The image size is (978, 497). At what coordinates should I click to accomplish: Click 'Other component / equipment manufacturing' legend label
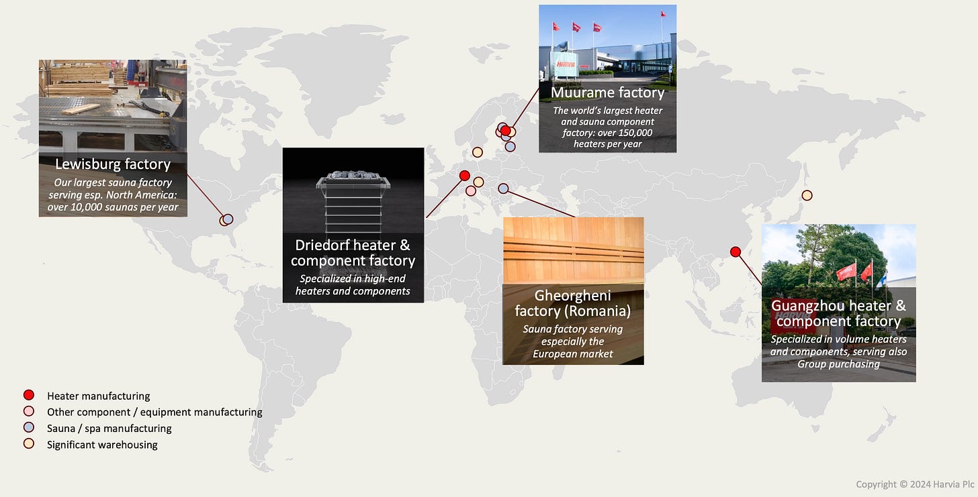click(154, 412)
